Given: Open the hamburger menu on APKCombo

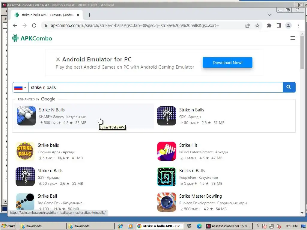Looking at the screenshot, I should pos(293,38).
